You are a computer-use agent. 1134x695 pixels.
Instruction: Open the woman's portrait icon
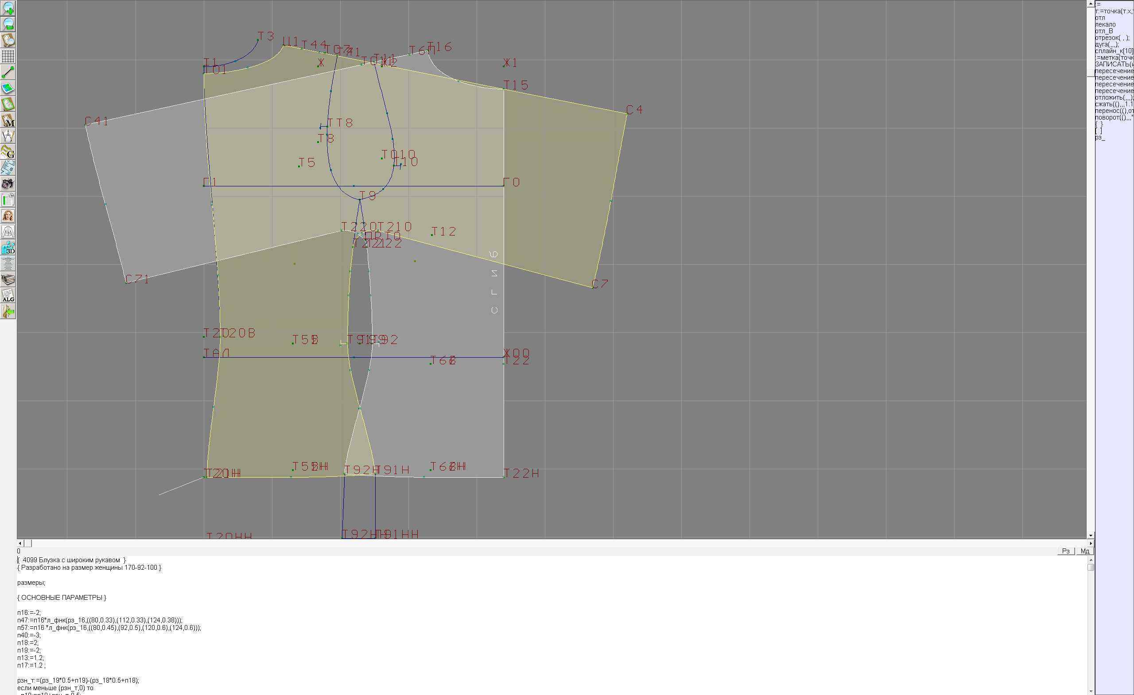tap(8, 216)
